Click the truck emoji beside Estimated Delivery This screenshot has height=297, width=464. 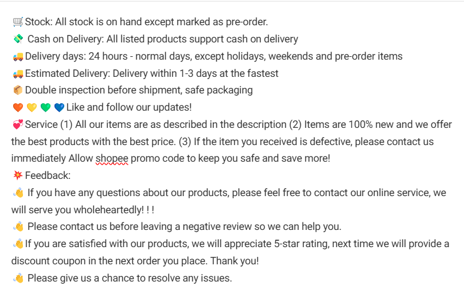[x=18, y=73]
